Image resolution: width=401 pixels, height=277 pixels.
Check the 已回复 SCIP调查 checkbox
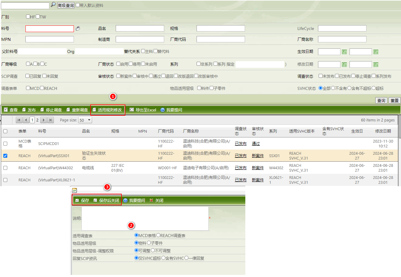(x=27, y=76)
